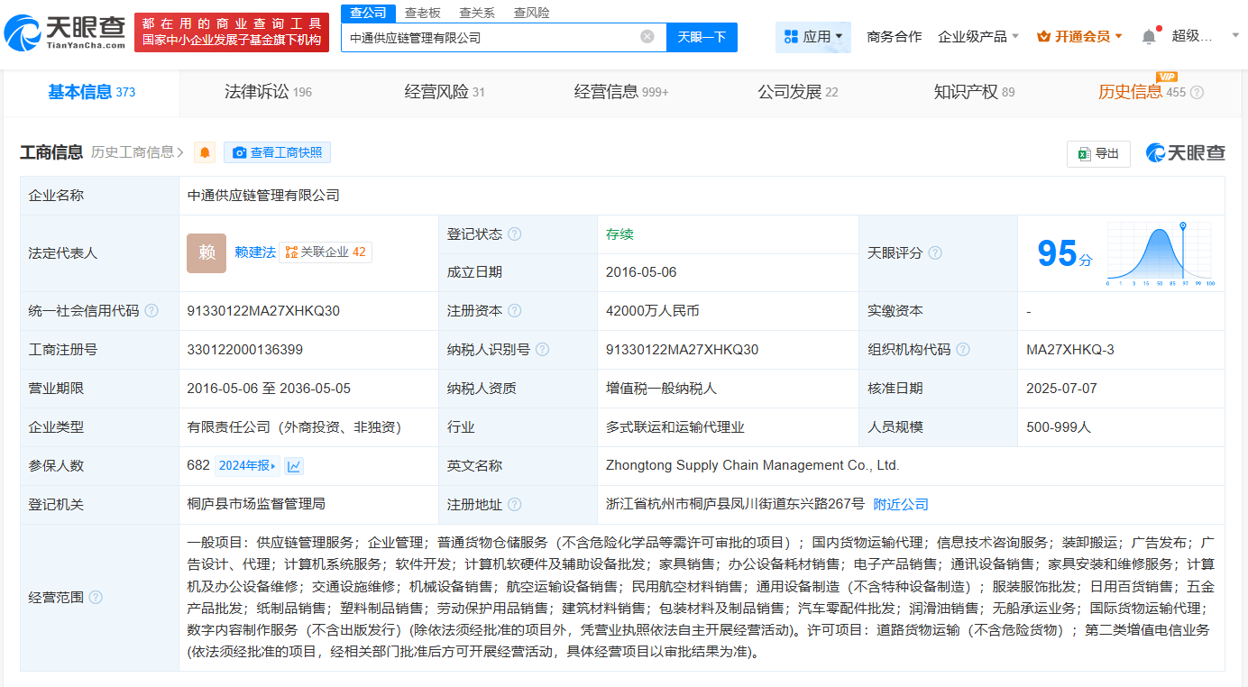Image resolution: width=1248 pixels, height=687 pixels.
Task: Open the 经营信息 999+ tab
Action: coord(621,92)
